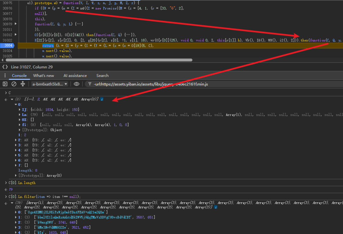This screenshot has height=234, width=343.
Task: Click the filter funnel icon
Action: click(x=90, y=84)
